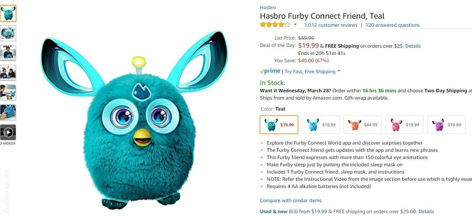
Task: Open the second product image thumbnail
Action: pos(8,33)
